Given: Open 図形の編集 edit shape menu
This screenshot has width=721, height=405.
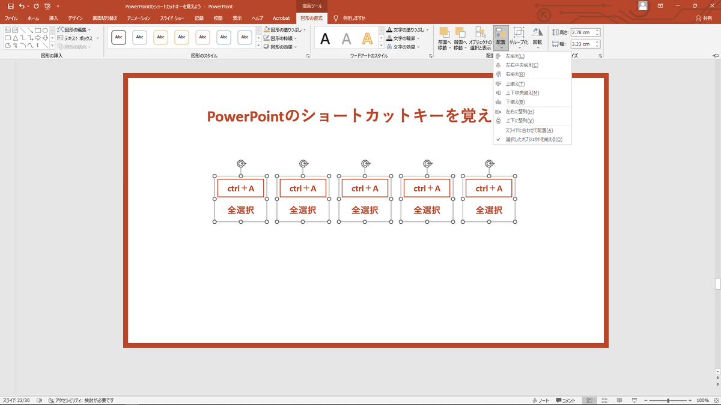Looking at the screenshot, I should tap(75, 29).
